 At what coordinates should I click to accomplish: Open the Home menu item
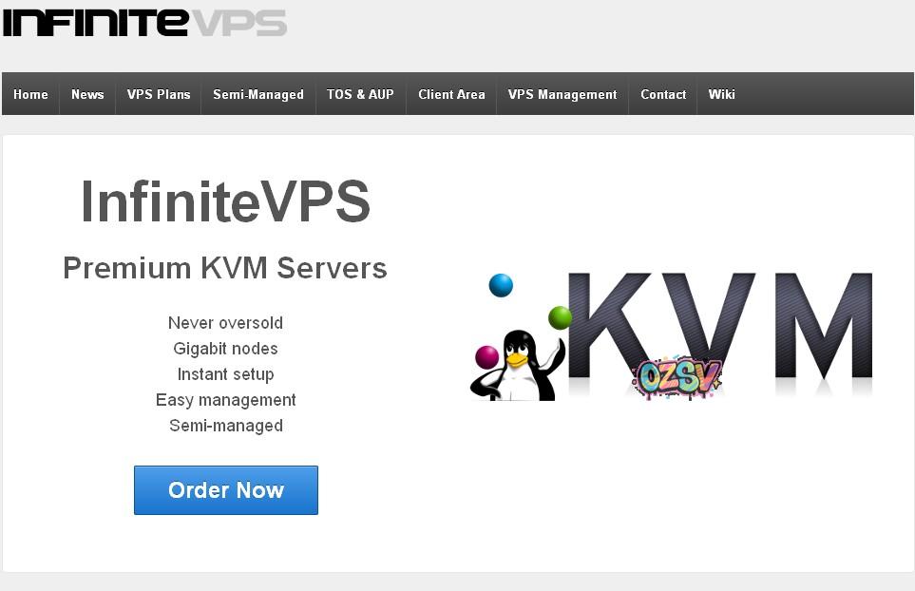[31, 94]
